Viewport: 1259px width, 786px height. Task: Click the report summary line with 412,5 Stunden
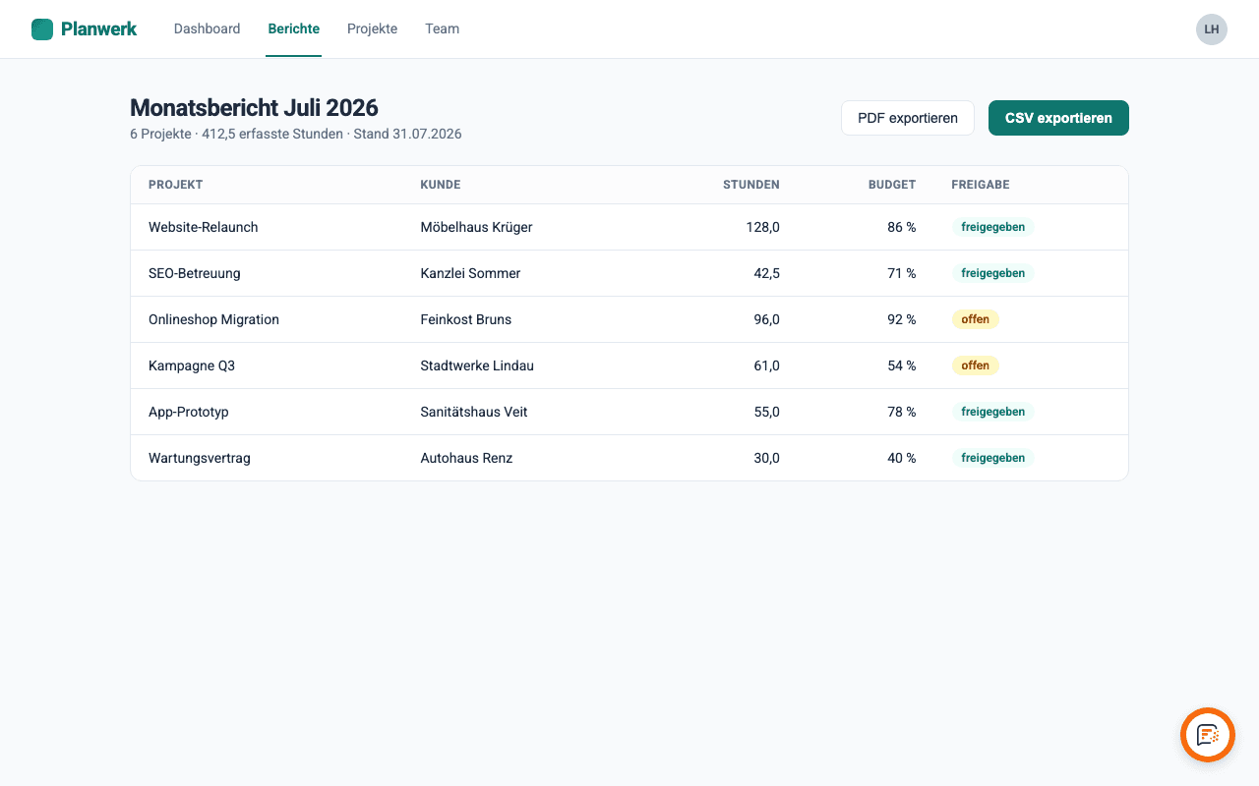click(296, 134)
